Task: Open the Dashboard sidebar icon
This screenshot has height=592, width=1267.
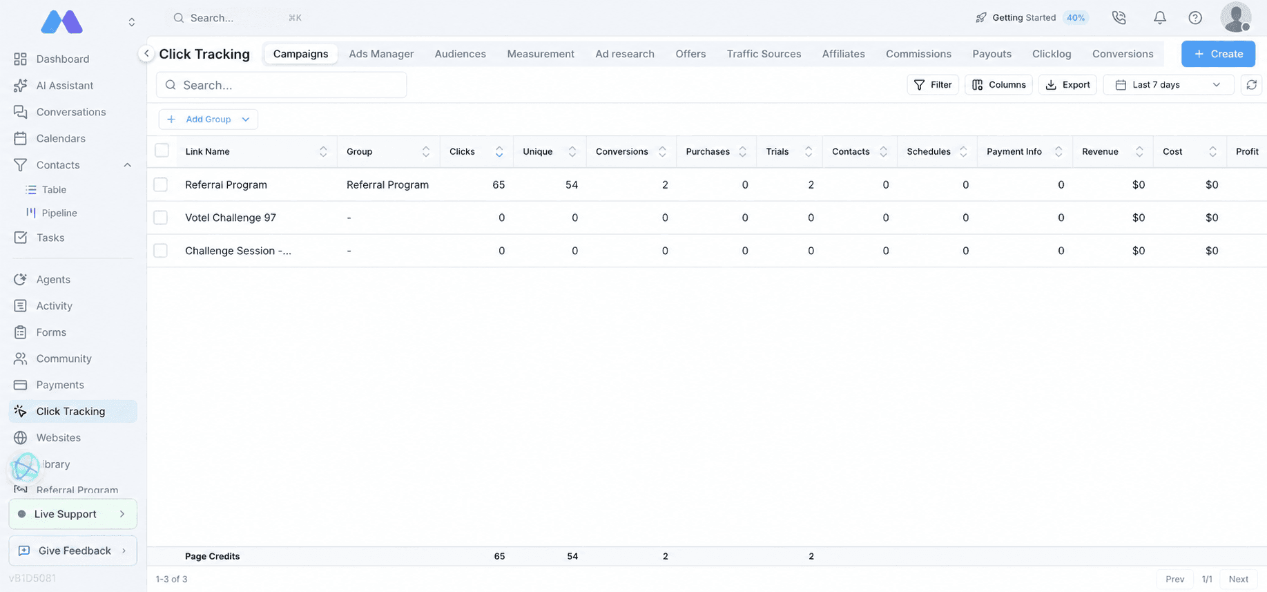Action: click(21, 59)
